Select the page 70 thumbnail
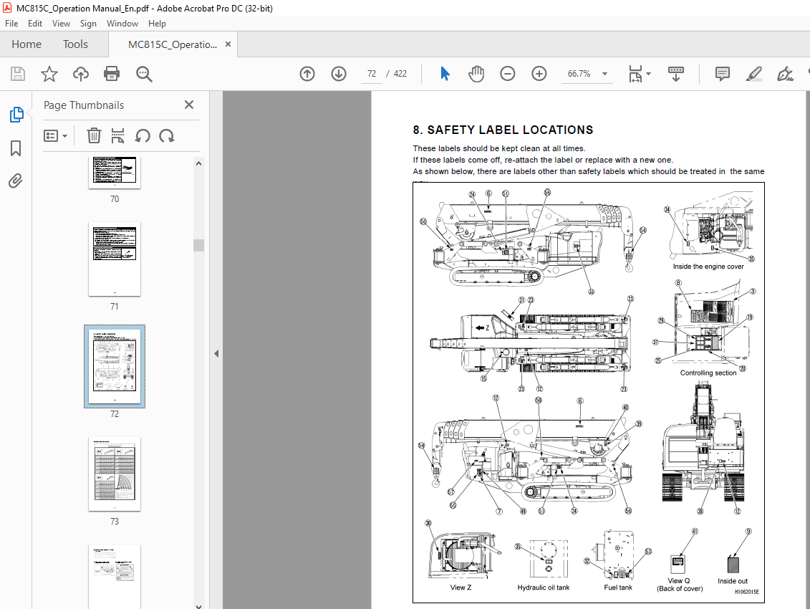810x609 pixels. 115,173
